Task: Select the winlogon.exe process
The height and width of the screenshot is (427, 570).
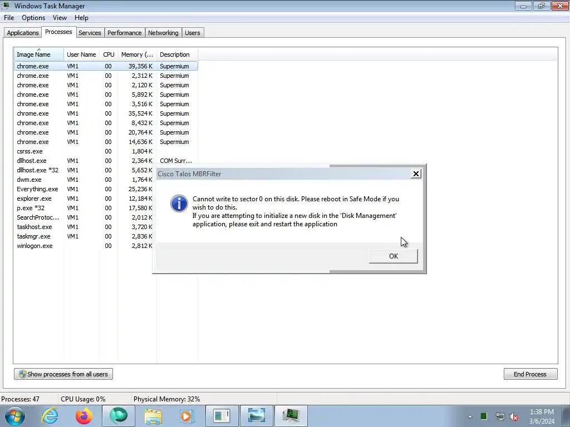Action: coord(83,245)
